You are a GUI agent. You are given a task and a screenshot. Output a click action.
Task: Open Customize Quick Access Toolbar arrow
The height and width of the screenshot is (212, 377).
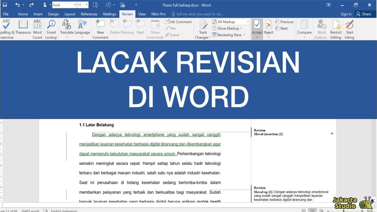pyautogui.click(x=136, y=5)
